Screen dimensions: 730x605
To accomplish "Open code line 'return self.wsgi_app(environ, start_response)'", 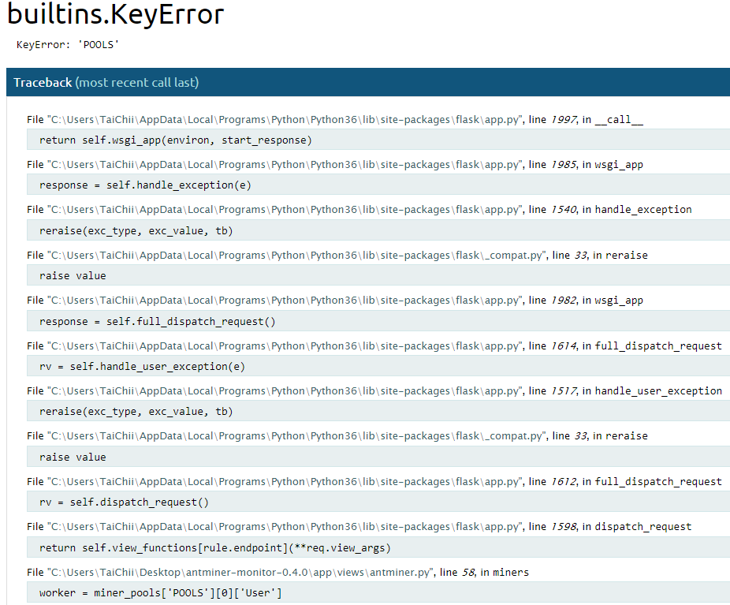I will pos(378,140).
